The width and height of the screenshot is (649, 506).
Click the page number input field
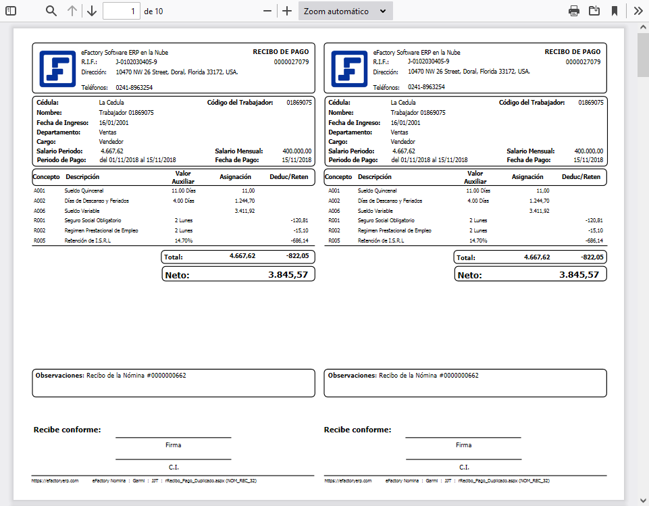click(122, 11)
